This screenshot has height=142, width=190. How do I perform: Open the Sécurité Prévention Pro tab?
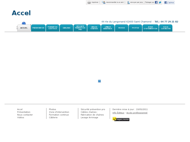coord(80,28)
